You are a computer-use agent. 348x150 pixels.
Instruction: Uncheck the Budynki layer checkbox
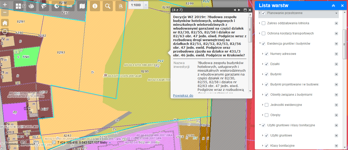267,74
